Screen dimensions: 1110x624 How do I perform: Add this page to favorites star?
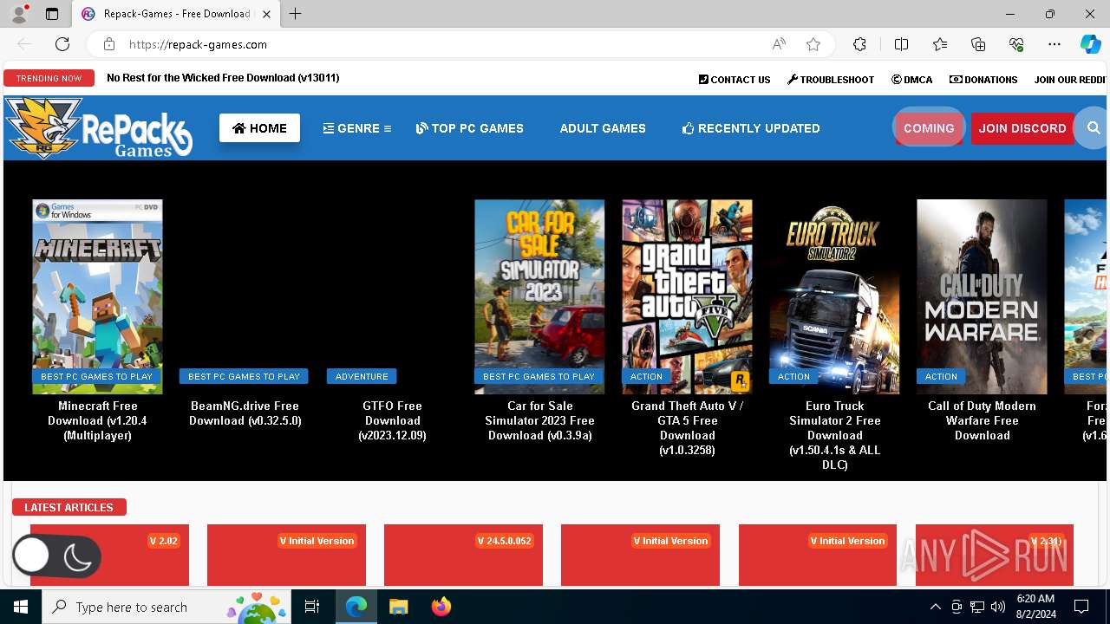[x=813, y=44]
